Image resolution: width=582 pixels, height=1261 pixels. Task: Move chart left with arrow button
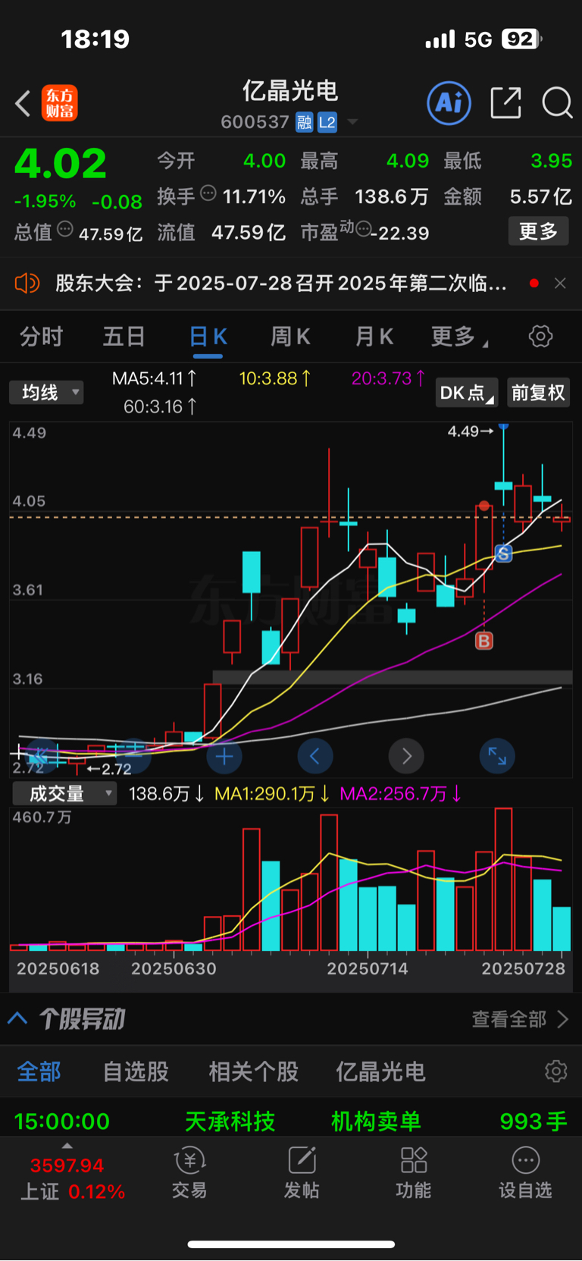(315, 756)
